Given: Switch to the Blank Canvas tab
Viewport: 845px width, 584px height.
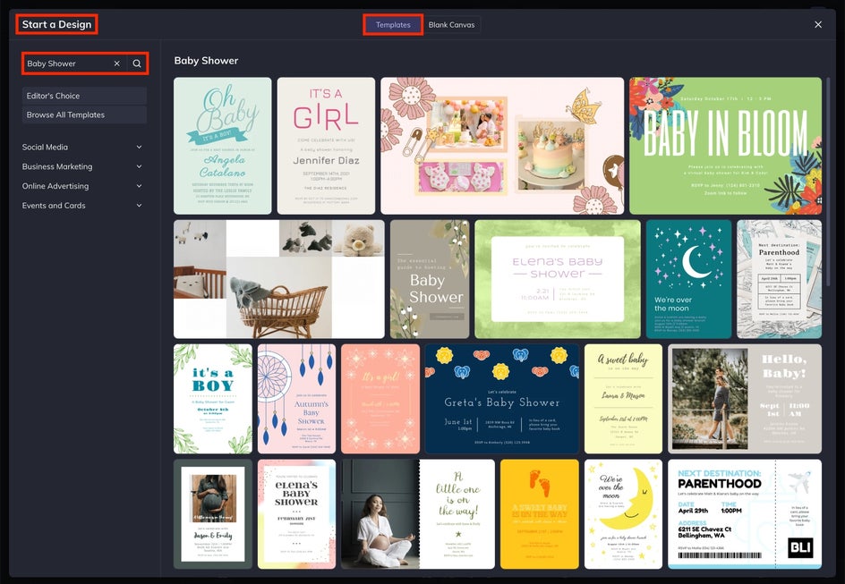Looking at the screenshot, I should point(452,25).
